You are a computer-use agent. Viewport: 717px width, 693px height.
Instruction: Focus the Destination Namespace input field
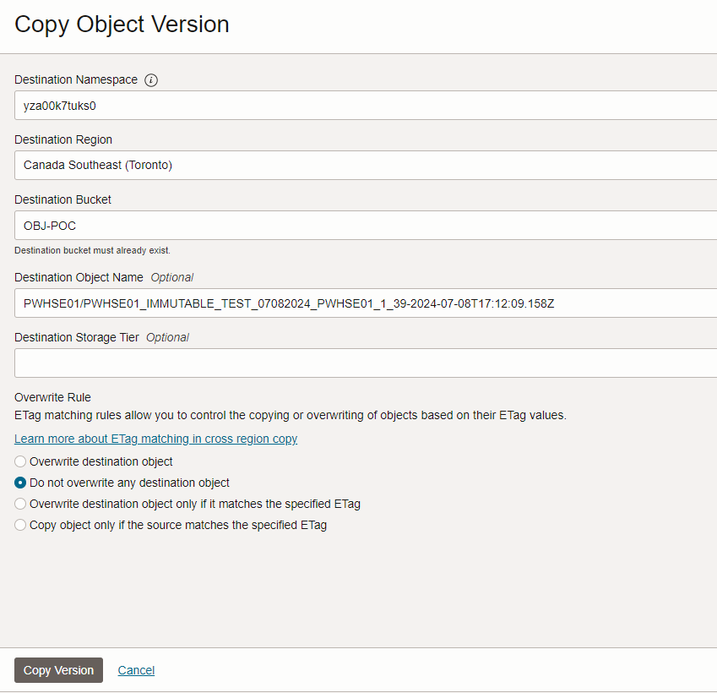click(365, 106)
